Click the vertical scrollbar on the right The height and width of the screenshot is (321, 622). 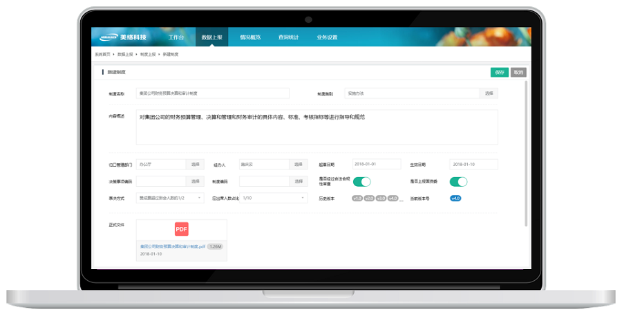527,152
